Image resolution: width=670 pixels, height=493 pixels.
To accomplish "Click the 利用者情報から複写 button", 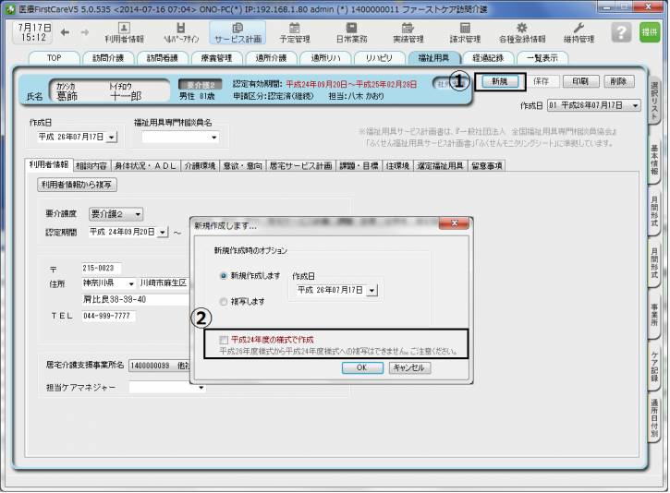I will [x=78, y=185].
